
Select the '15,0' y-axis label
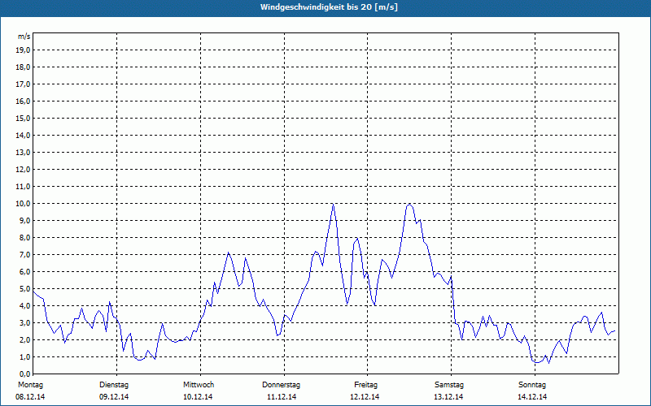(23, 118)
